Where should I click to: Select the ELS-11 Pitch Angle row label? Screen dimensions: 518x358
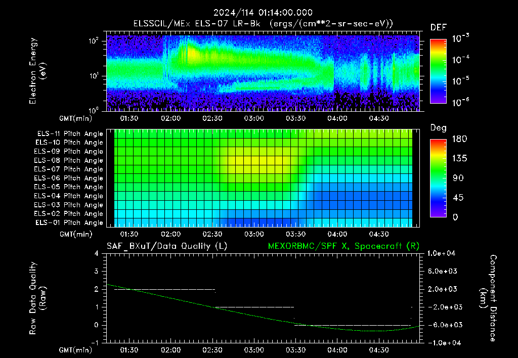(70, 134)
